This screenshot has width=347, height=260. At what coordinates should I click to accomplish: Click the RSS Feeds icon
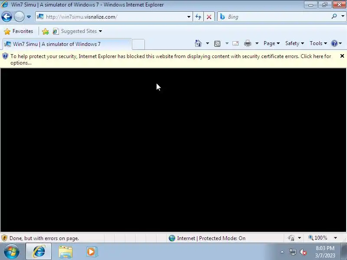pos(217,44)
